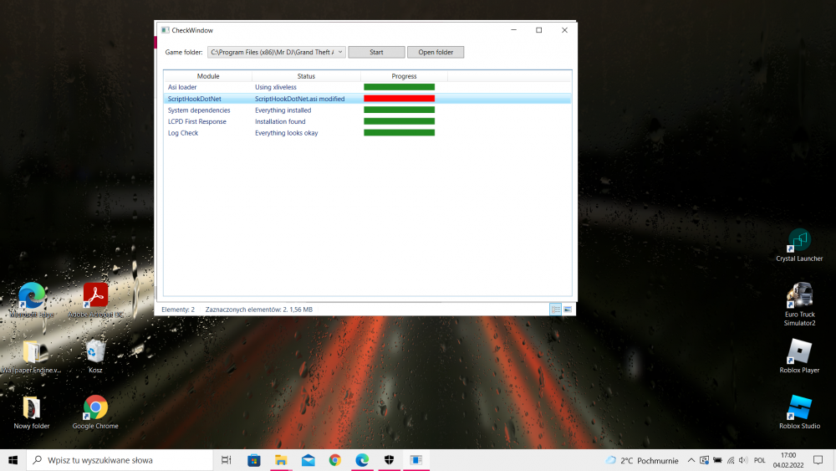
Task: Click the green Asi loader progress bar
Action: pyautogui.click(x=400, y=87)
